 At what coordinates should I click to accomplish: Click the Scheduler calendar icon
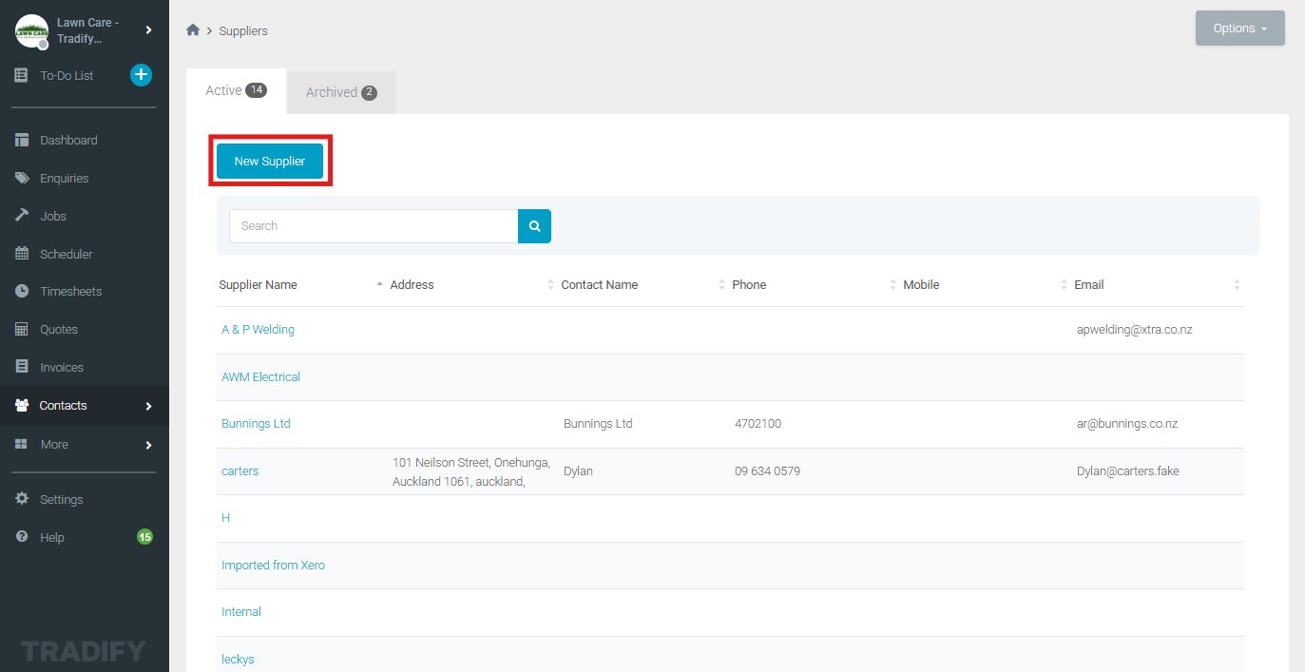(x=22, y=254)
